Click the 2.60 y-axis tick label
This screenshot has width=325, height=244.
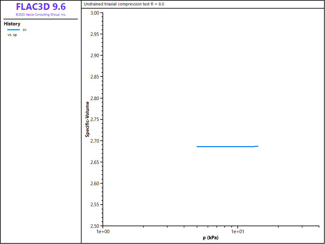[95, 183]
